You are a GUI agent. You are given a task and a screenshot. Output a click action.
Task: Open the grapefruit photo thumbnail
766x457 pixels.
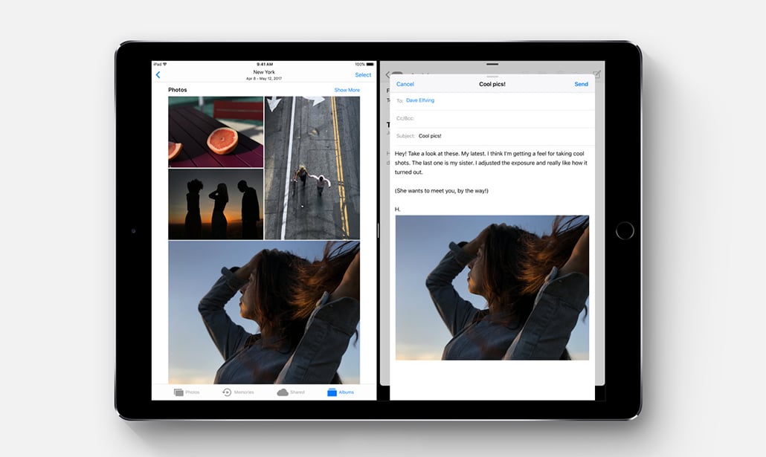tap(216, 132)
